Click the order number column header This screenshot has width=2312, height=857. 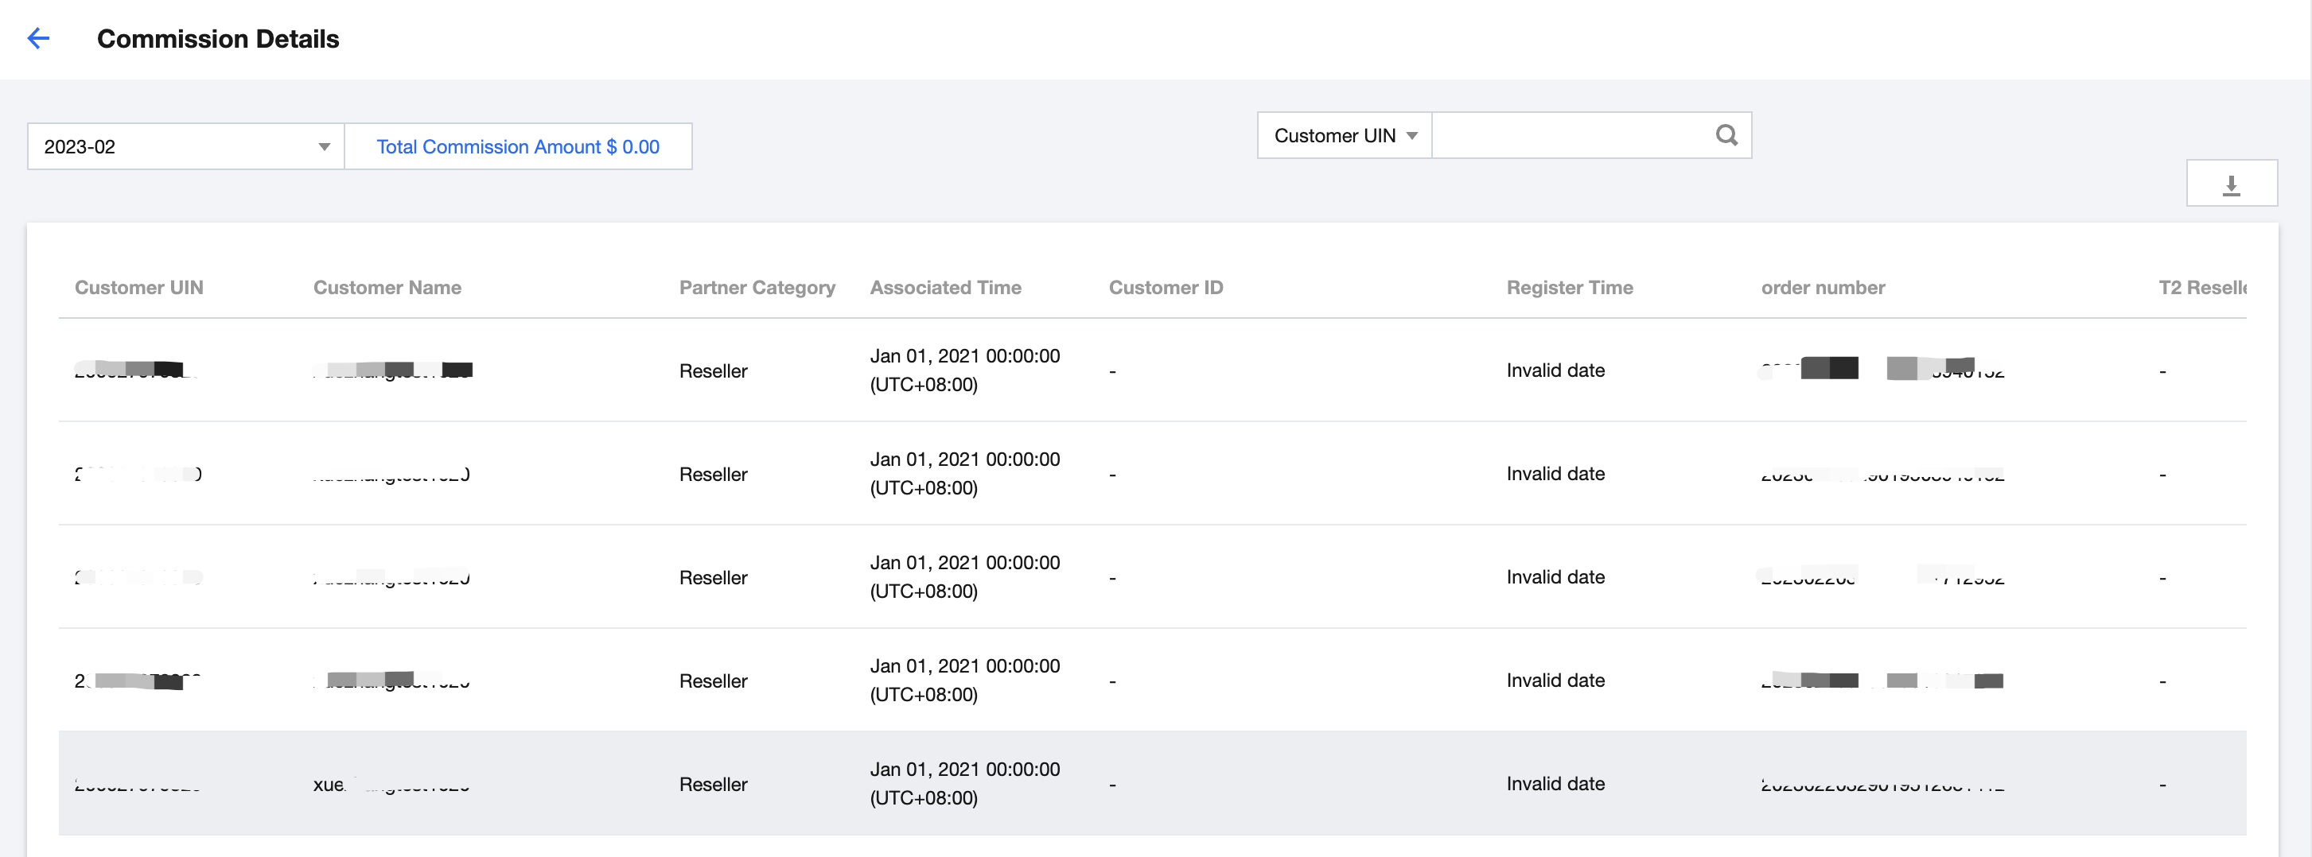coord(1822,288)
